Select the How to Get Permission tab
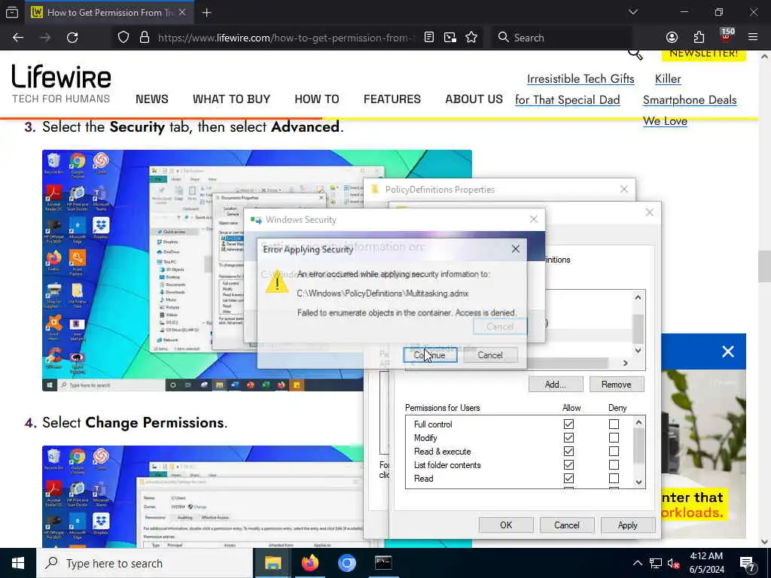This screenshot has height=578, width=771. pos(108,13)
